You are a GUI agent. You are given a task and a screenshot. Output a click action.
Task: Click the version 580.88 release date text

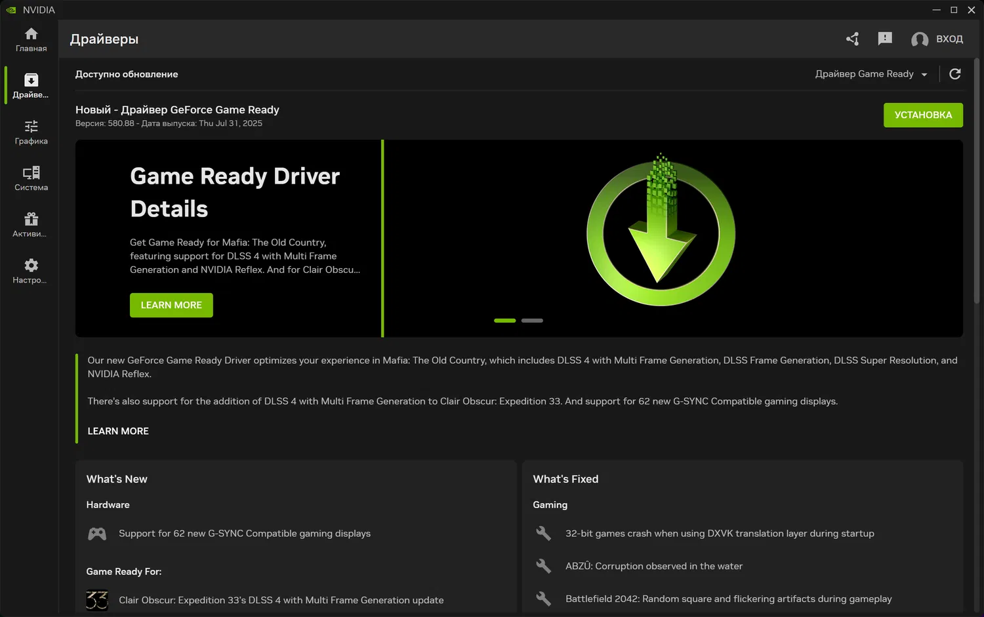pos(169,123)
